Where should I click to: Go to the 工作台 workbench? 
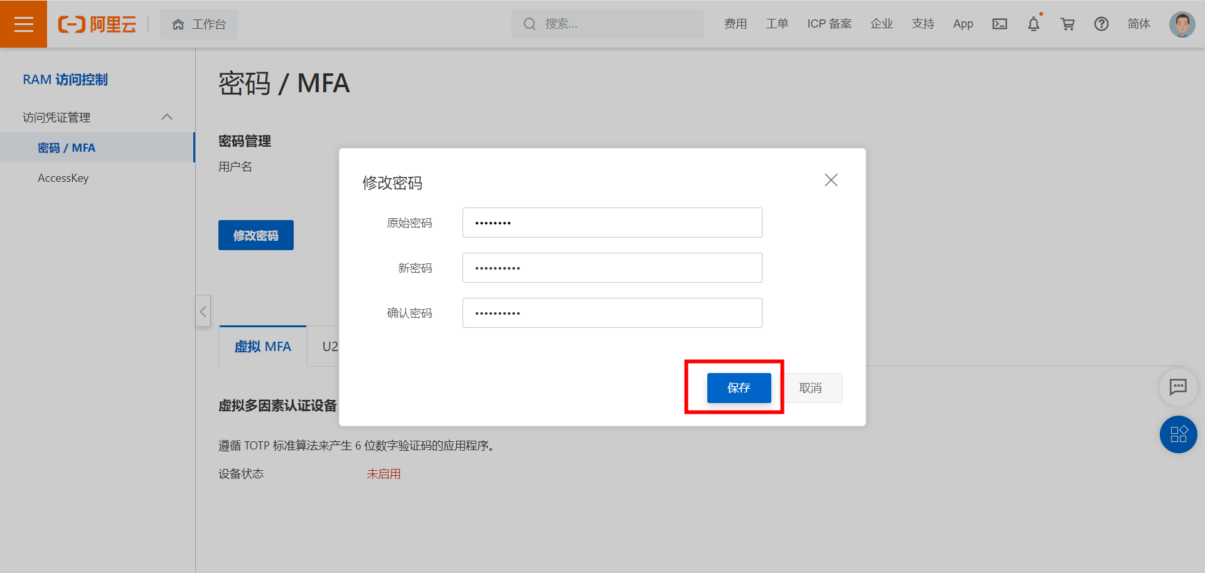point(199,24)
